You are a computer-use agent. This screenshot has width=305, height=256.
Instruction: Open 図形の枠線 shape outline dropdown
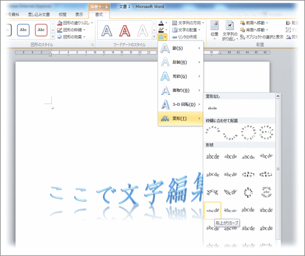coord(71,30)
